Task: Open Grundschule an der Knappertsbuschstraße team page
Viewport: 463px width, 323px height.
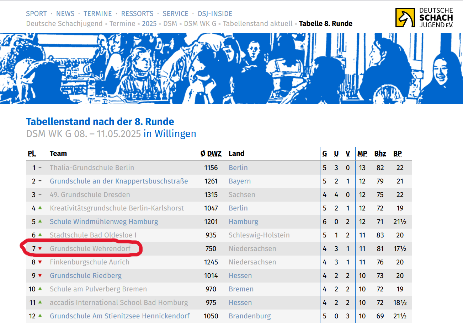Action: coord(119,181)
